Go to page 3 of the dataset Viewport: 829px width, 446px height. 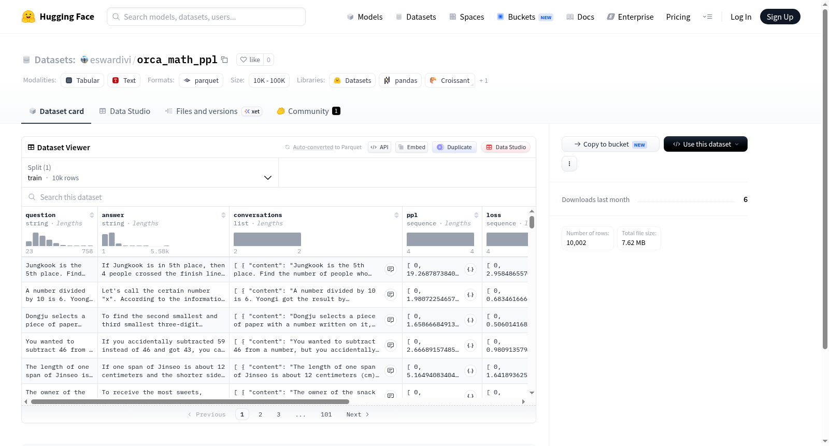[279, 414]
